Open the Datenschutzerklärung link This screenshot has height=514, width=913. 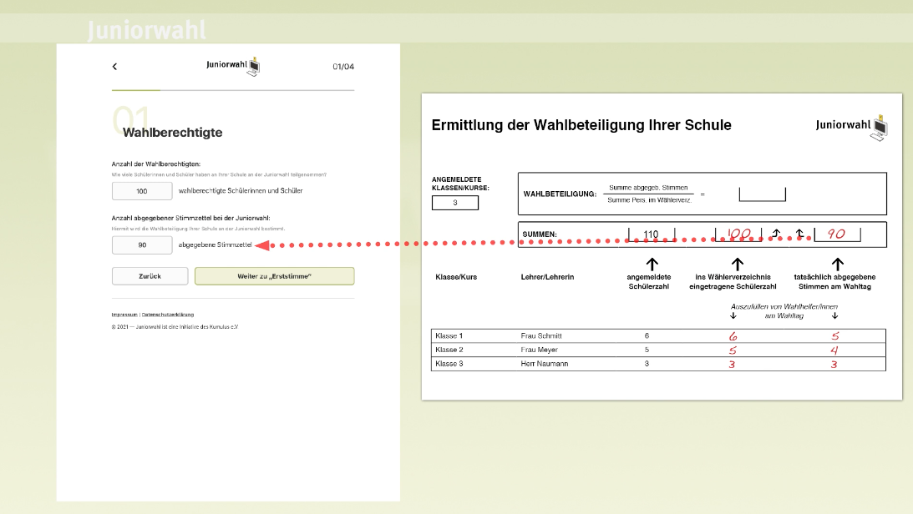[x=168, y=315]
